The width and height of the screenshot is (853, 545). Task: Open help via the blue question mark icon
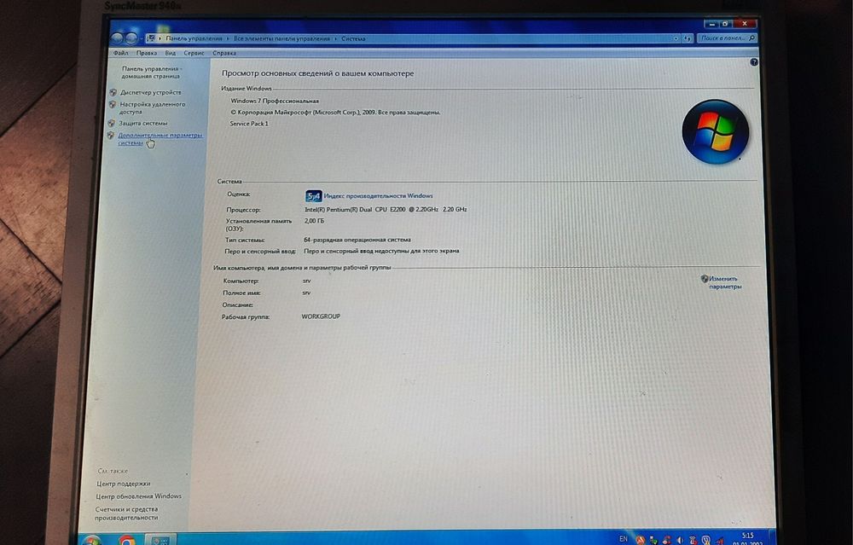click(753, 62)
